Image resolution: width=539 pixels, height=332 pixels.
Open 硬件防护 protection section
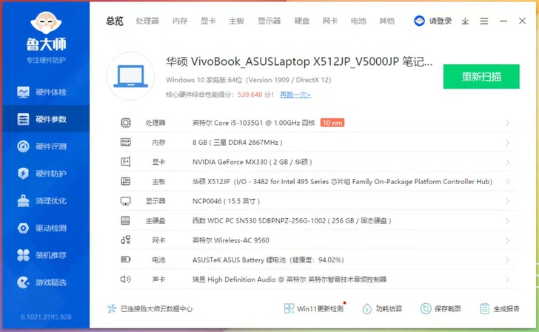click(x=46, y=173)
